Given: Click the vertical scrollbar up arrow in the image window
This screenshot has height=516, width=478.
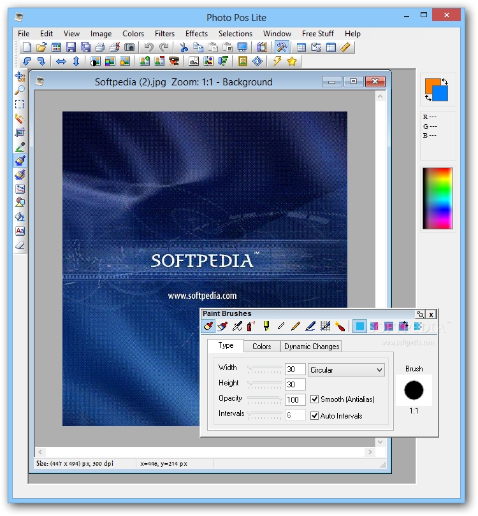Looking at the screenshot, I should [380, 96].
